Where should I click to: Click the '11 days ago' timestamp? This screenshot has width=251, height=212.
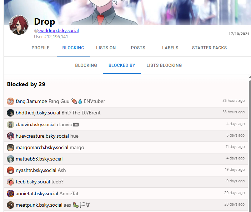[x=235, y=147]
